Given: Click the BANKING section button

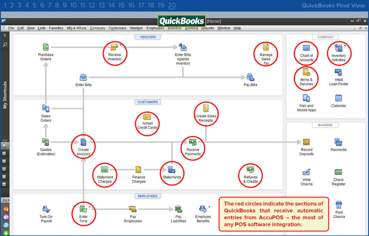Looking at the screenshot, I should click(x=325, y=125).
